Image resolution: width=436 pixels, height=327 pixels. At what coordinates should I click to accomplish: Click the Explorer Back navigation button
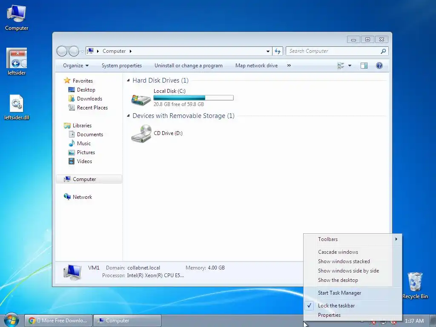[62, 51]
